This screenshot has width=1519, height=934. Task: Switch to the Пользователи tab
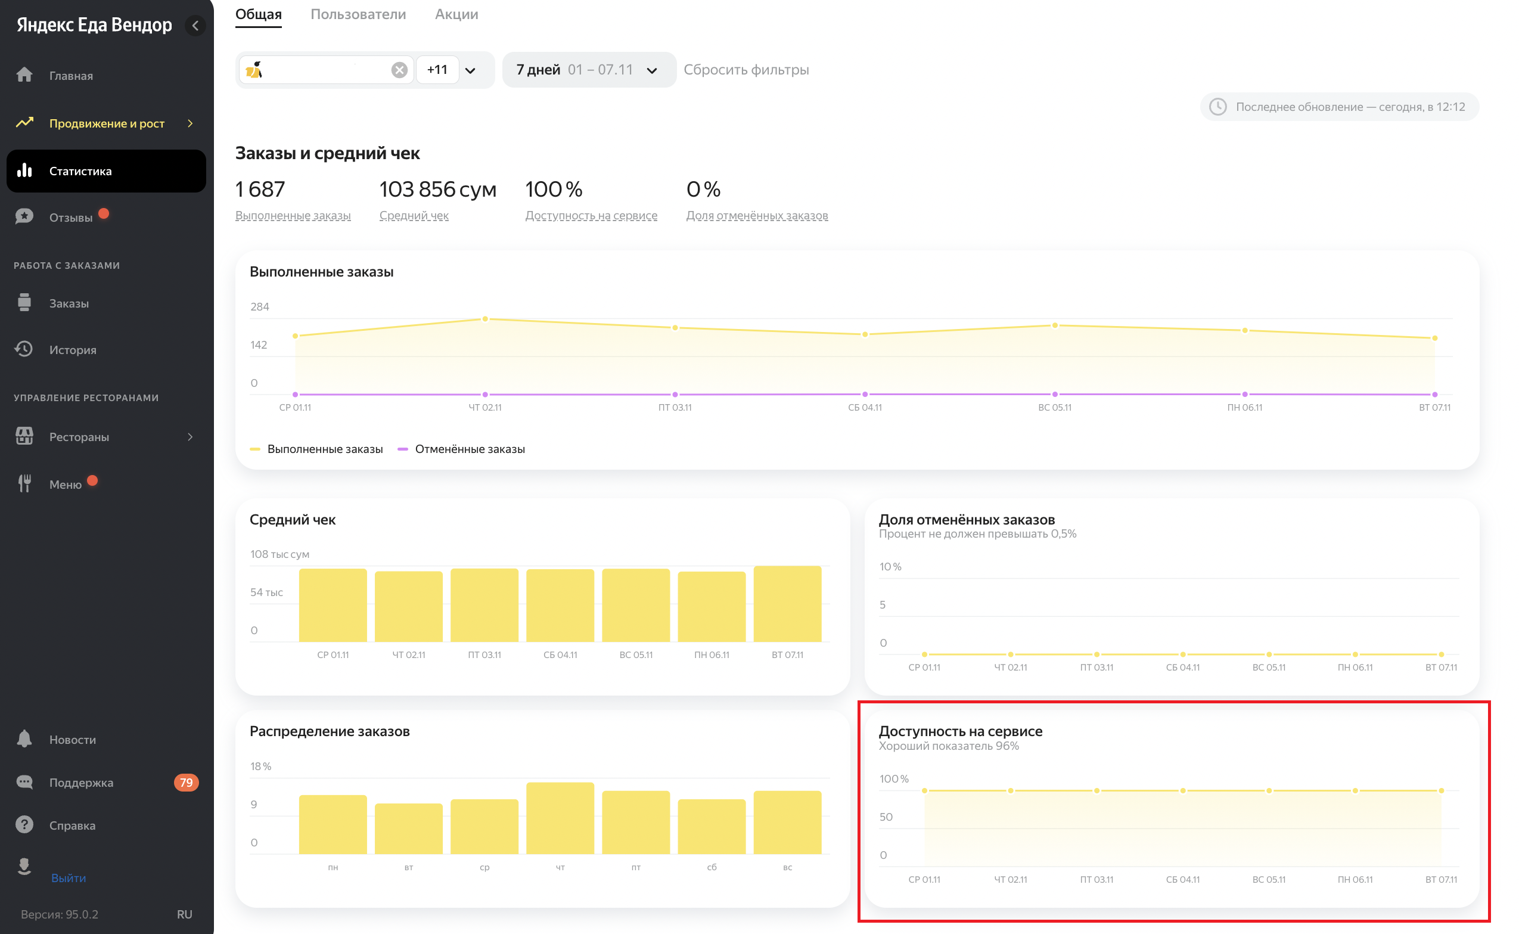tap(358, 14)
